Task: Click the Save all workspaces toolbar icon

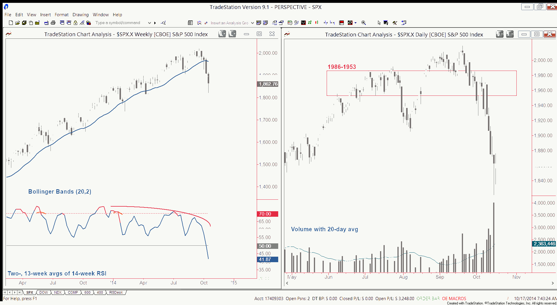Action: click(x=24, y=23)
